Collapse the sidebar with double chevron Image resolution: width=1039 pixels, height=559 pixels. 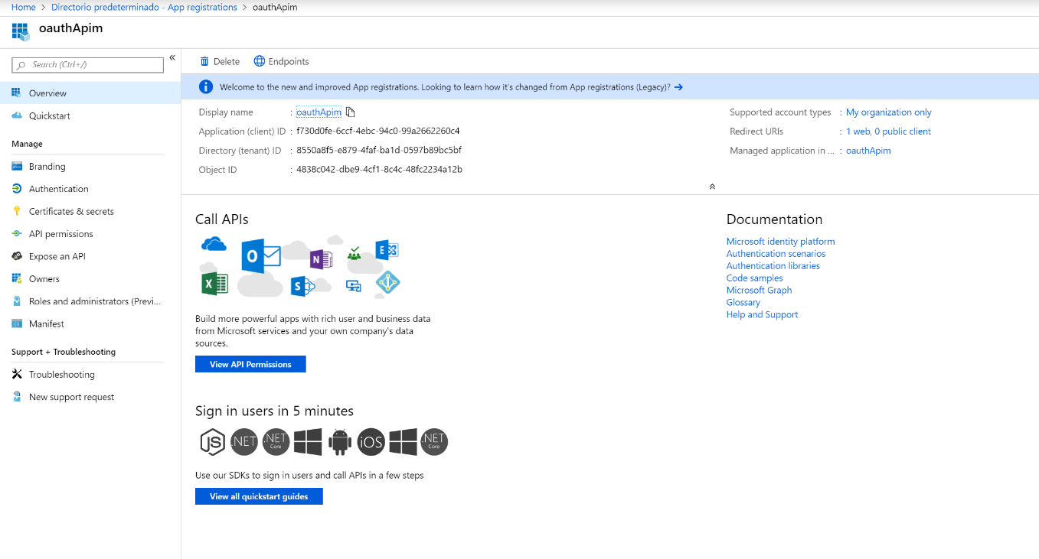tap(172, 58)
